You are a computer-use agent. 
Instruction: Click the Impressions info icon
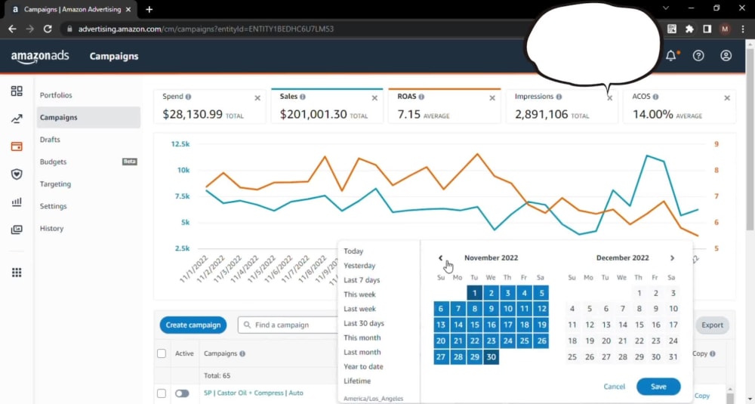559,97
